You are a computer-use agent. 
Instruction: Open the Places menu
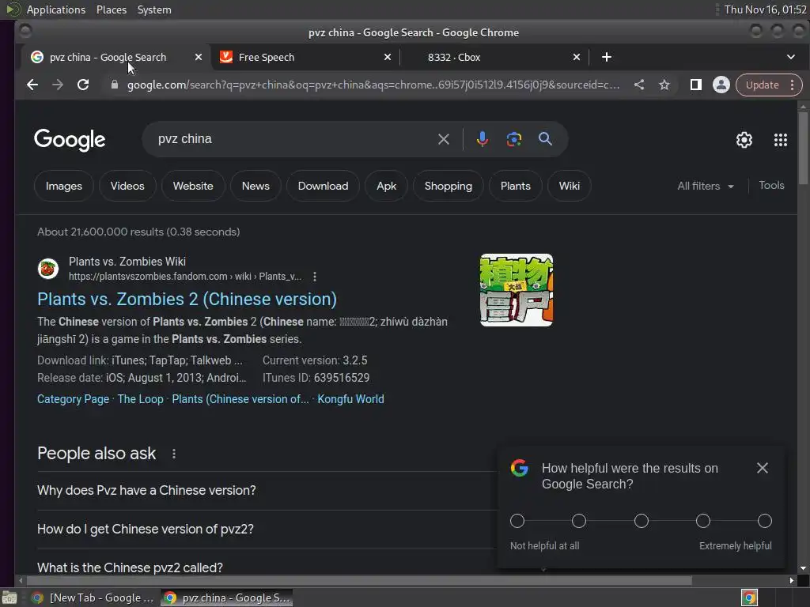(112, 9)
